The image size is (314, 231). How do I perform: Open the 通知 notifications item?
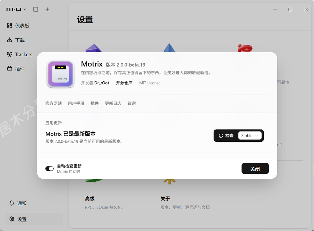18,203
